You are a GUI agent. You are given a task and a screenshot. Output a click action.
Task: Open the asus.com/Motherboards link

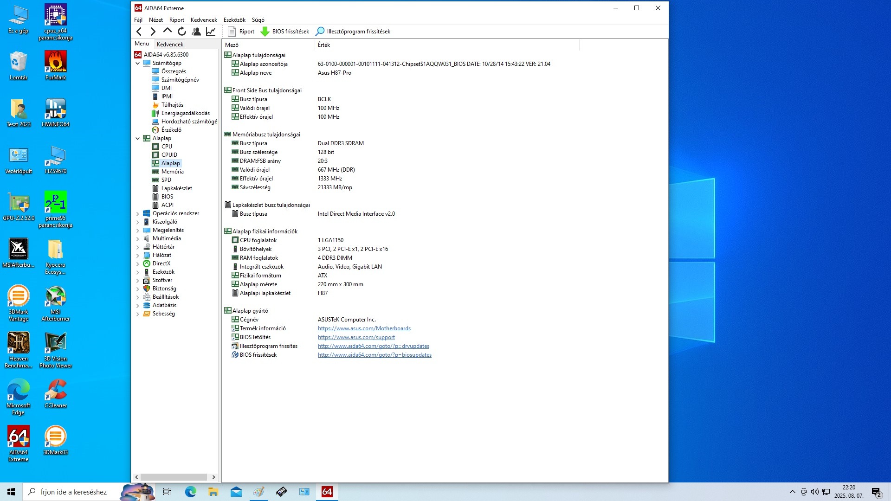[364, 328]
